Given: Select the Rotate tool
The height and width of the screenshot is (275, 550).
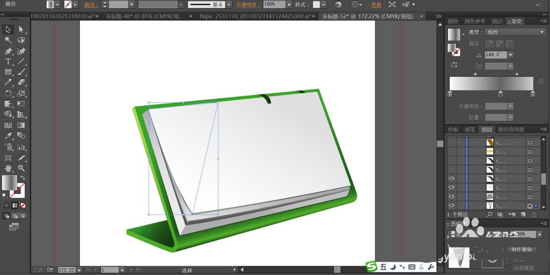Looking at the screenshot, I should pyautogui.click(x=8, y=93).
